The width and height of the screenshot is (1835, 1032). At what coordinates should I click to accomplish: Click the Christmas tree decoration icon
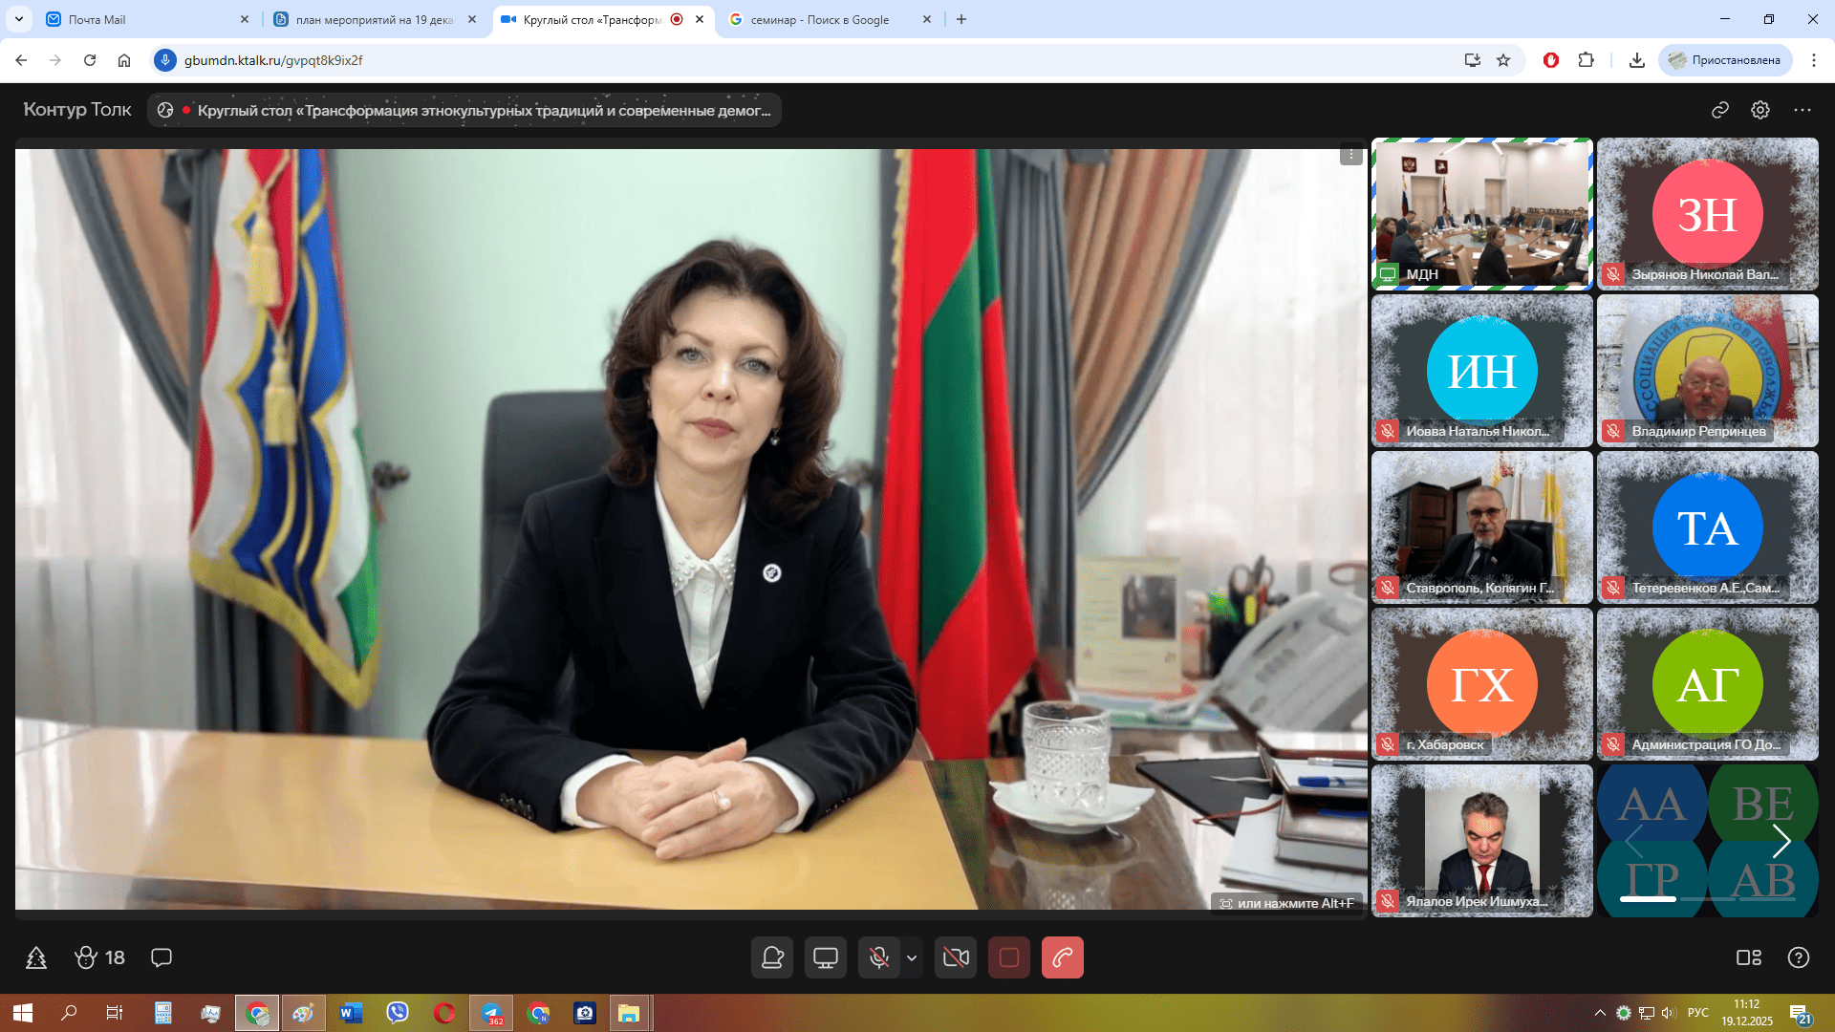coord(36,957)
